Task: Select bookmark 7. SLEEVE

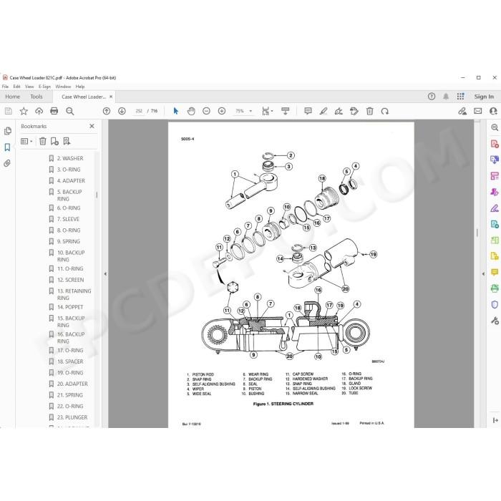Action: pos(68,219)
